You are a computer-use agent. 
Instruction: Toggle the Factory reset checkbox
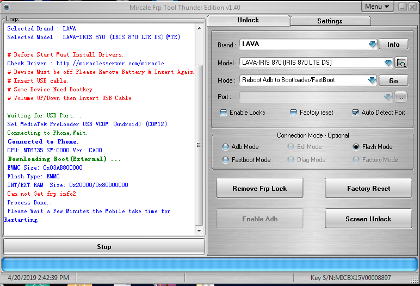[312, 113]
